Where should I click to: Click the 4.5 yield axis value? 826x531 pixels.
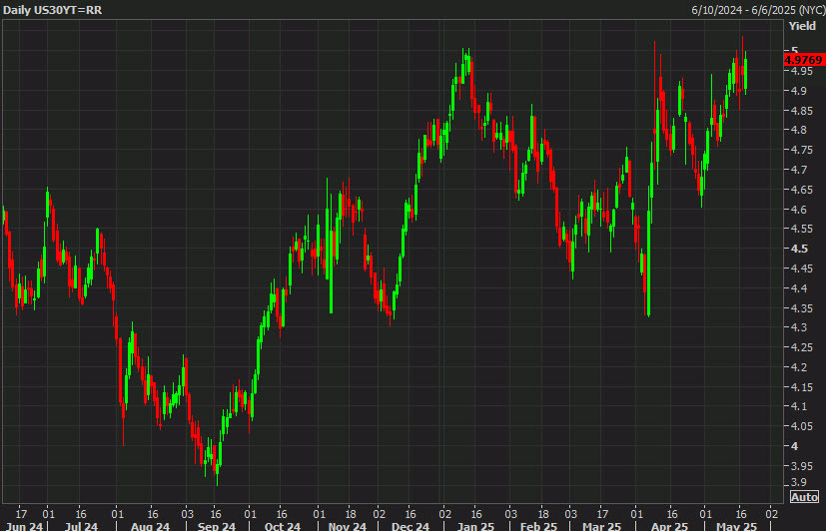pyautogui.click(x=799, y=249)
